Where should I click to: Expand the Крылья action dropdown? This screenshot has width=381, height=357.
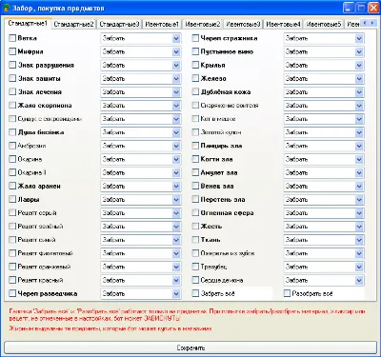coord(359,66)
